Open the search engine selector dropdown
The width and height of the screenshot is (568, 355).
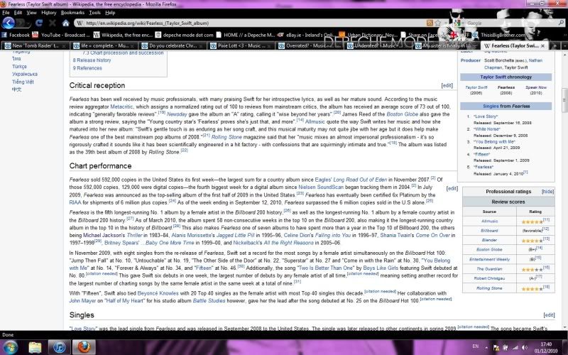click(458, 23)
